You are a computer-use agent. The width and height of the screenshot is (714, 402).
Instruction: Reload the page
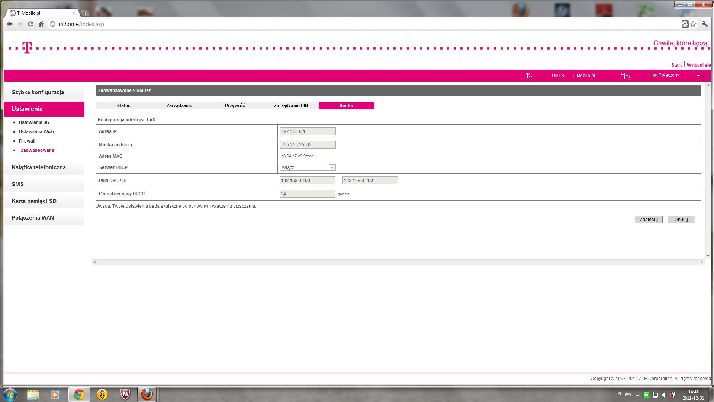point(31,24)
